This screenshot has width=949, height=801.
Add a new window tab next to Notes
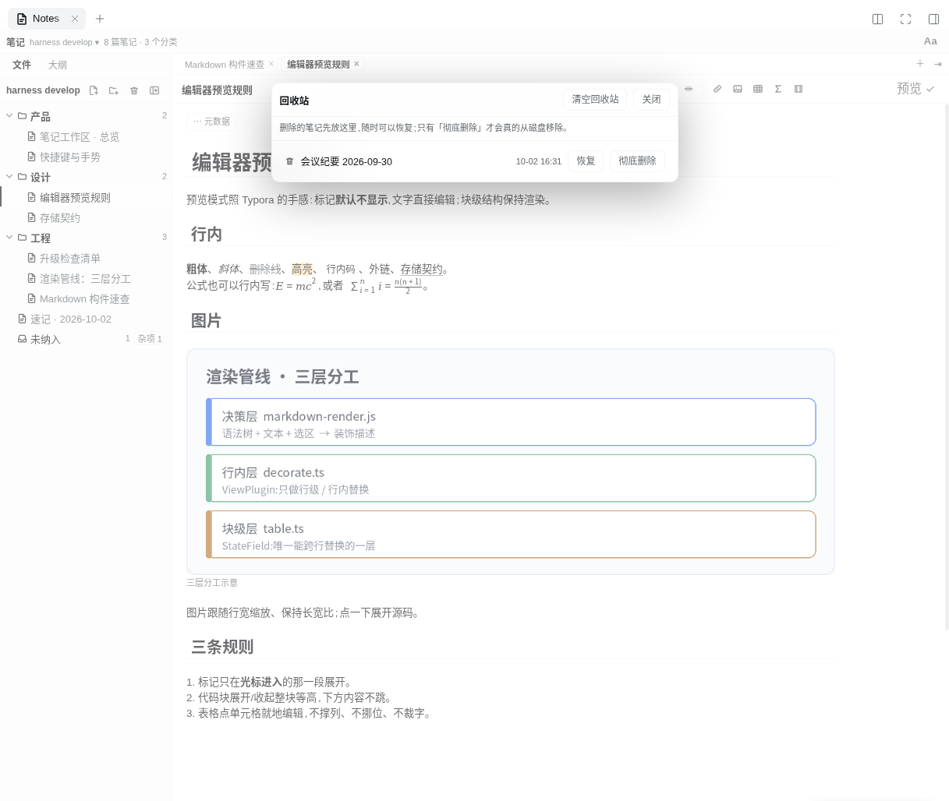tap(100, 19)
